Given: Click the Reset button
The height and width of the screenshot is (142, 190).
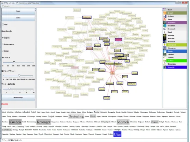Looking at the screenshot, I should 18,11.
